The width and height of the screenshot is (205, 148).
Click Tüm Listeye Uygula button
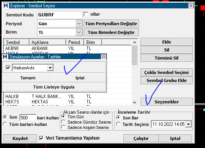click(x=54, y=87)
